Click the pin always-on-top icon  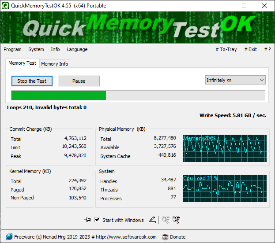[x=87, y=220]
